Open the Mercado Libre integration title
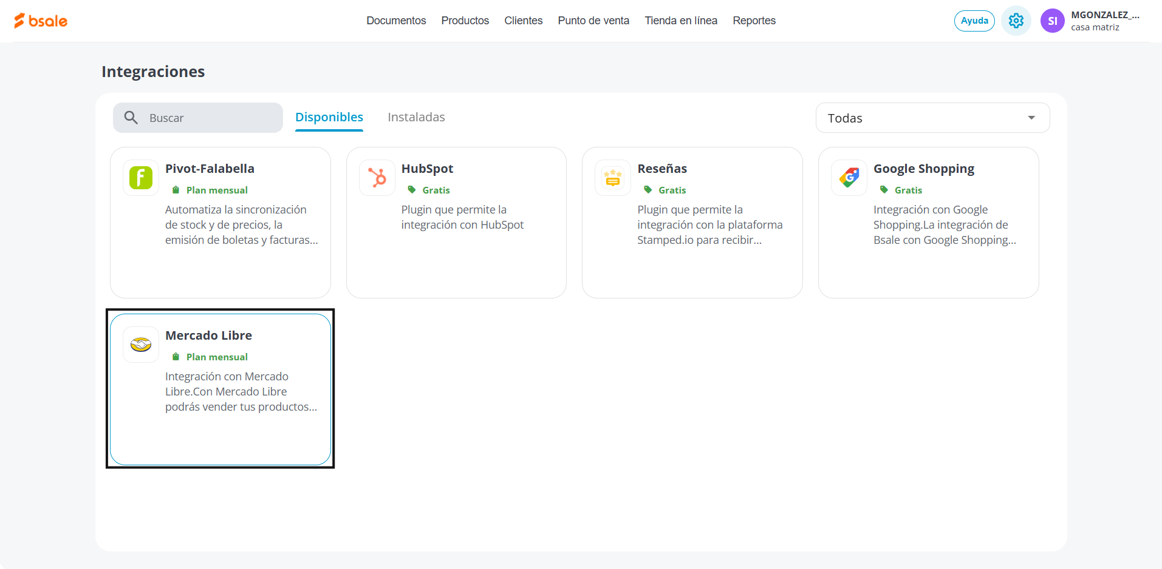Screen dimensions: 1162x569 (208, 335)
